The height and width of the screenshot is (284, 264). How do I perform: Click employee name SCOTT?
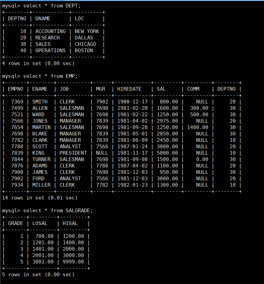(40, 147)
